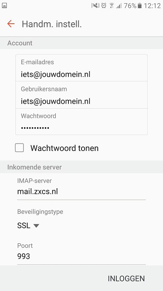The image size is (163, 291).
Task: Tap the alarm clock status icon
Action: 104,6
